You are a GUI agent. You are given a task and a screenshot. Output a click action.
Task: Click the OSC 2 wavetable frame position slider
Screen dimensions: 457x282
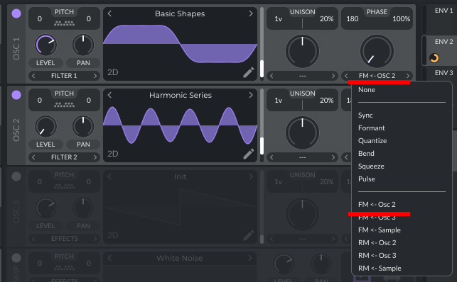coord(262,125)
